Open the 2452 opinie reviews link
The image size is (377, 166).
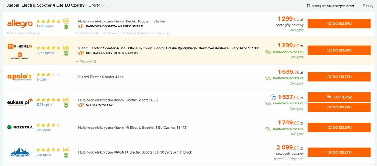45,53
